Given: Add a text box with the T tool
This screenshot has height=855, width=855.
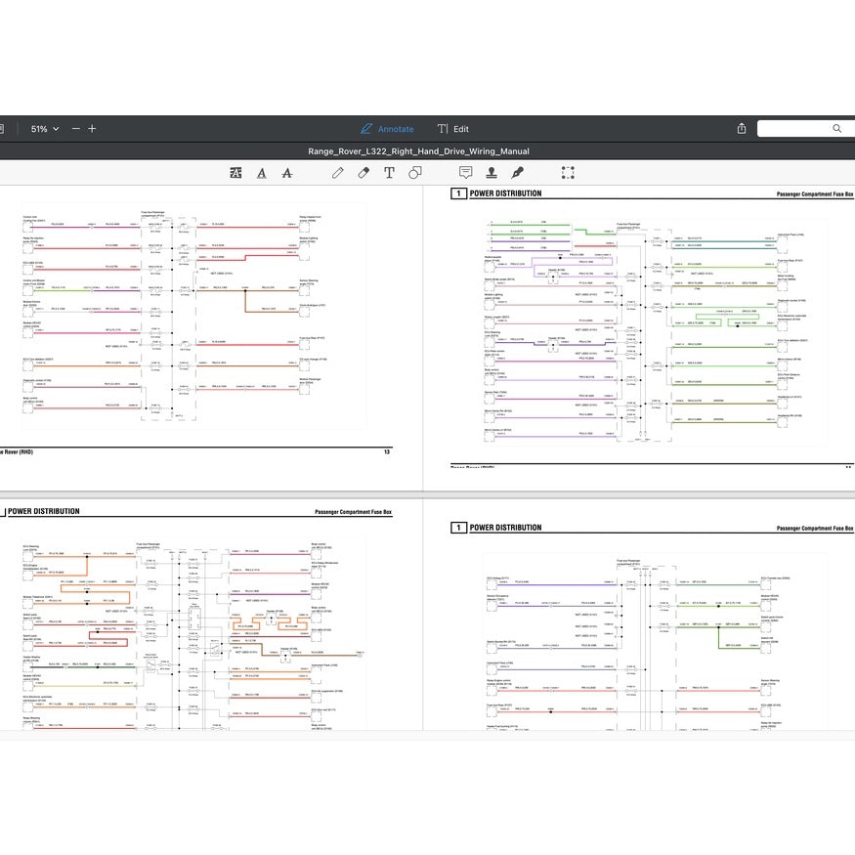Looking at the screenshot, I should pyautogui.click(x=389, y=173).
